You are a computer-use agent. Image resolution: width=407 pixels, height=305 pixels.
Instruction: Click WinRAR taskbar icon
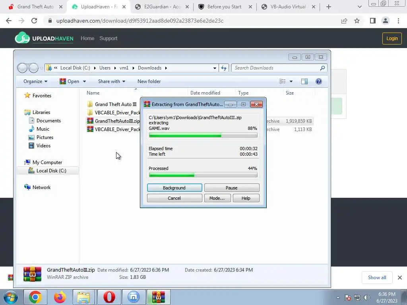(158, 297)
